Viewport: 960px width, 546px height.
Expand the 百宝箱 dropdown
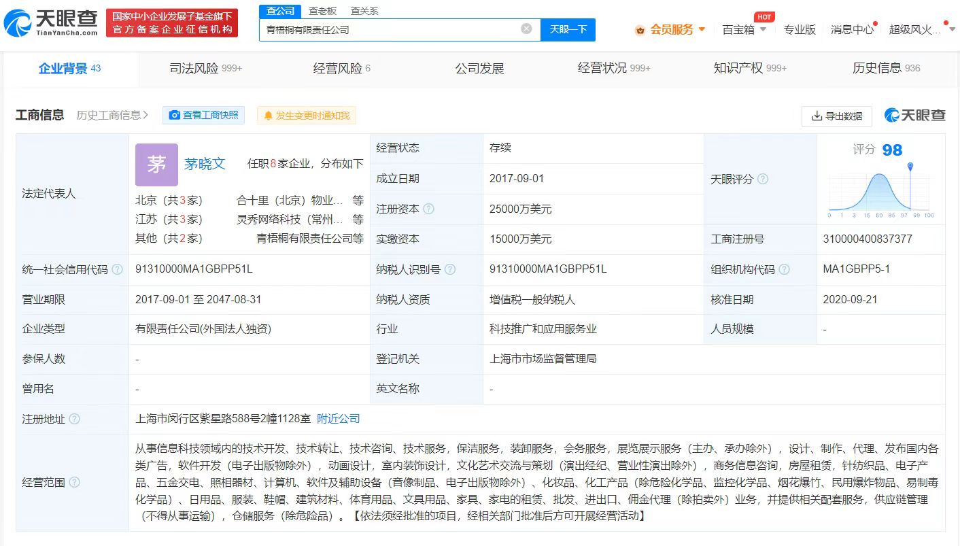744,29
